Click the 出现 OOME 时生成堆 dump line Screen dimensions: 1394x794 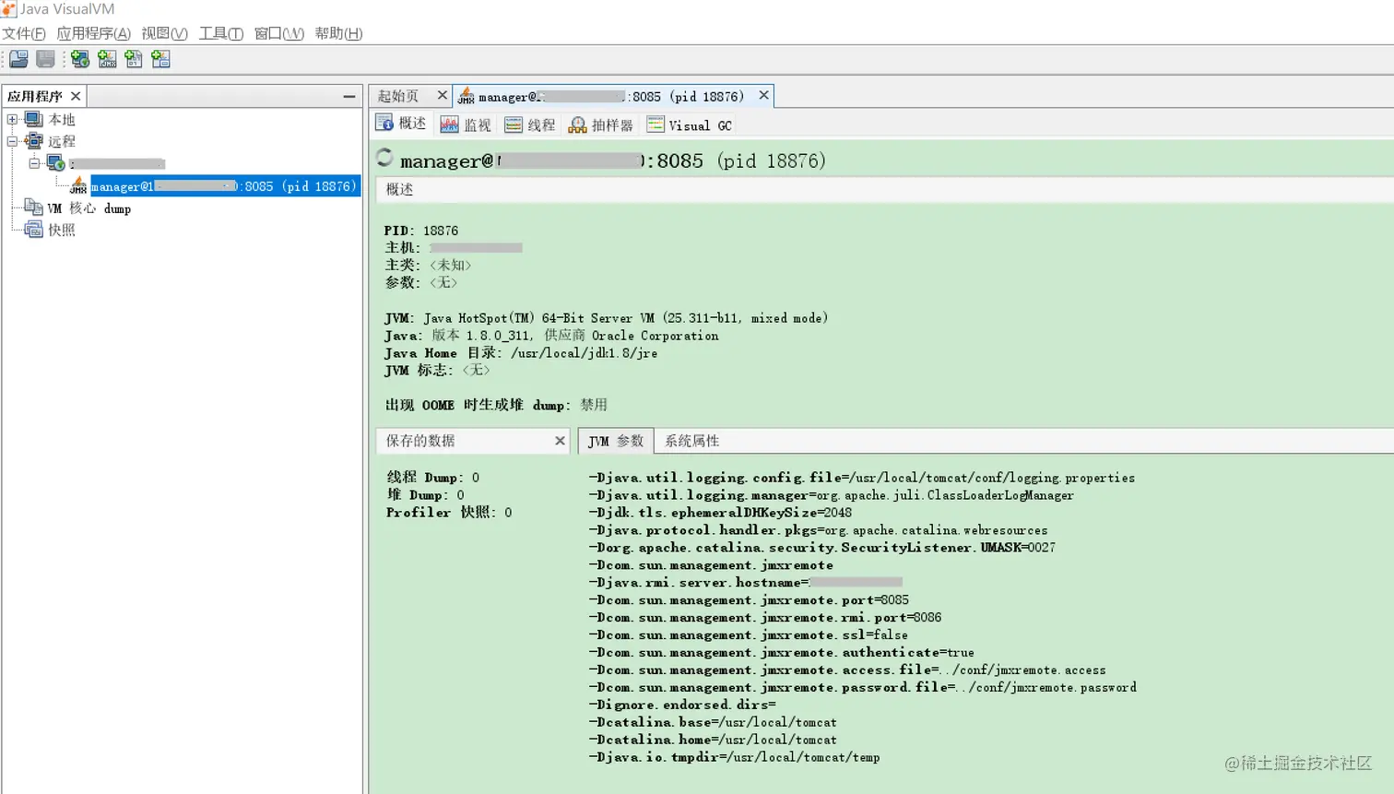pyautogui.click(x=496, y=405)
